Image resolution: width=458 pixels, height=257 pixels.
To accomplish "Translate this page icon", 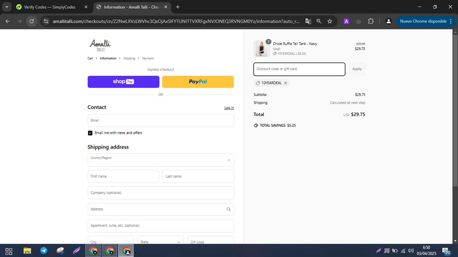I will [x=308, y=21].
